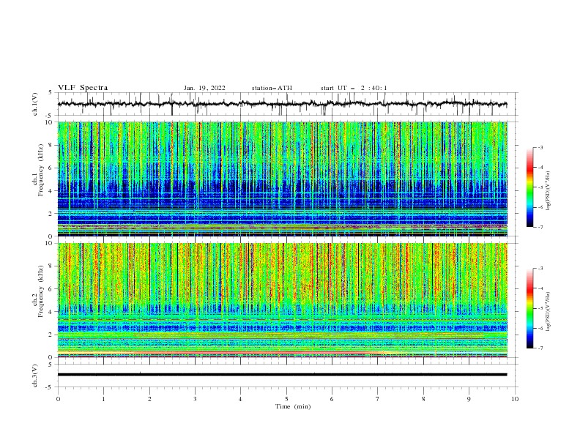
Task: Click the 'Time (min)' axis label
Action: coord(293,406)
